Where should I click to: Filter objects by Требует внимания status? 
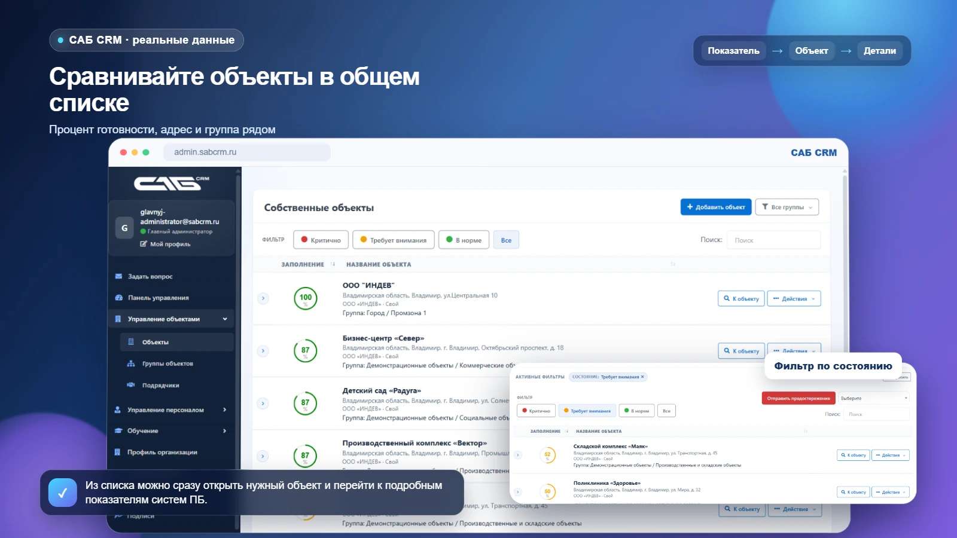coord(393,240)
